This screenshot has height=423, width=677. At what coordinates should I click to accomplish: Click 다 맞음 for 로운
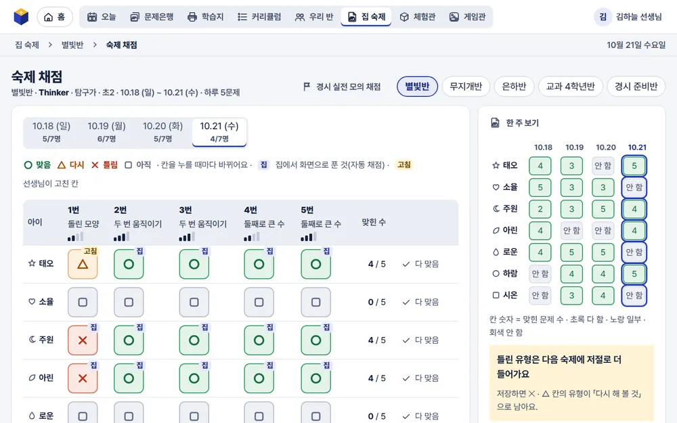[420, 416]
